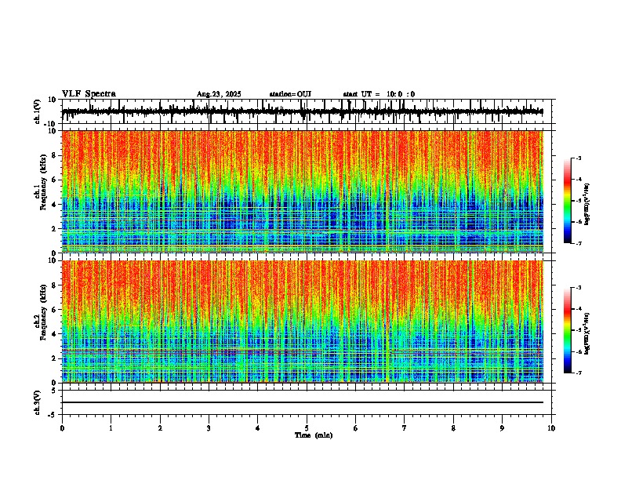Click the "6" kHz tick on ch.2 frequency axis

coord(55,310)
